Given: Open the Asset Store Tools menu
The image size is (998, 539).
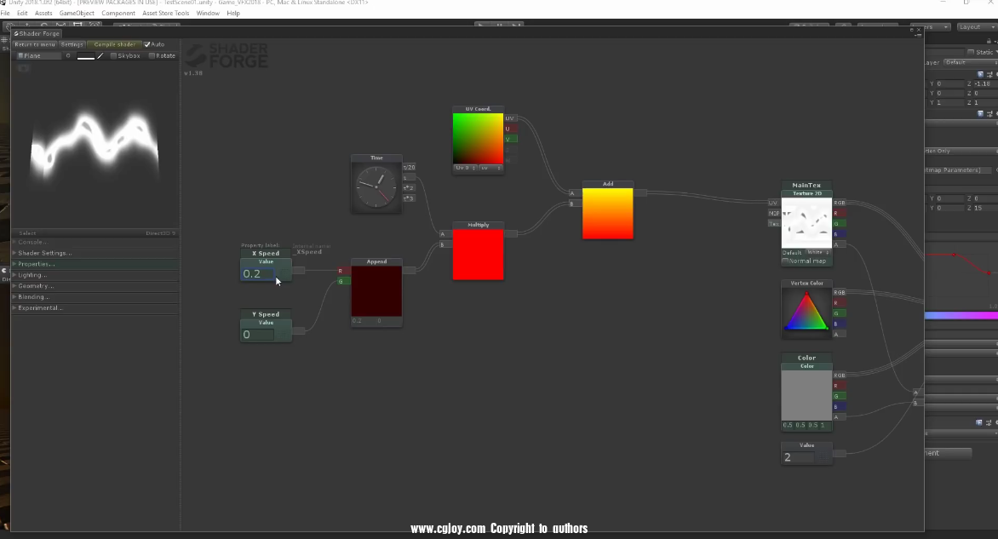Looking at the screenshot, I should pos(165,14).
